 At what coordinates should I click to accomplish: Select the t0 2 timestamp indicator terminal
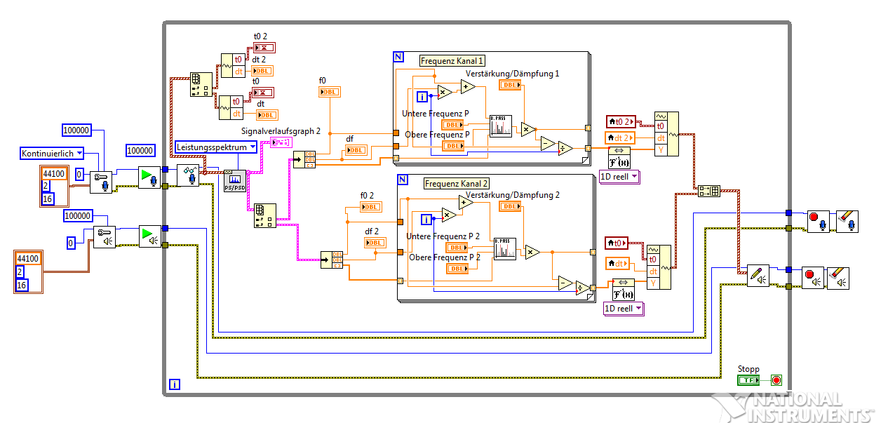pyautogui.click(x=264, y=48)
